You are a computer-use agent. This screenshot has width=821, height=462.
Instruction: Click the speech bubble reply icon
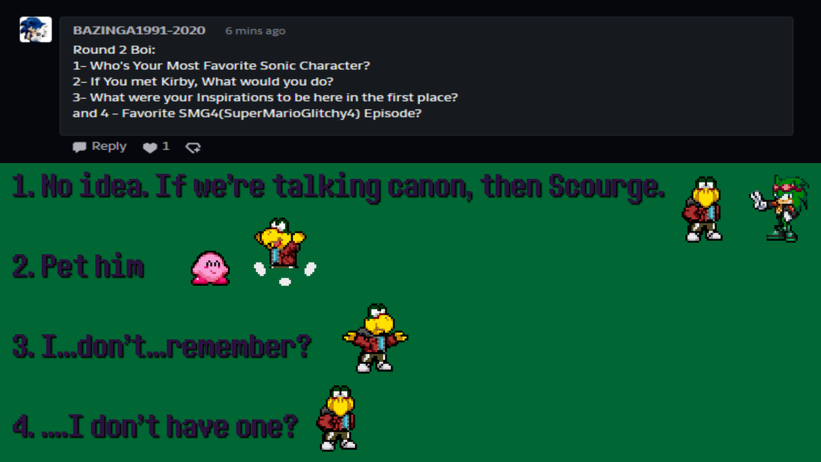[80, 147]
